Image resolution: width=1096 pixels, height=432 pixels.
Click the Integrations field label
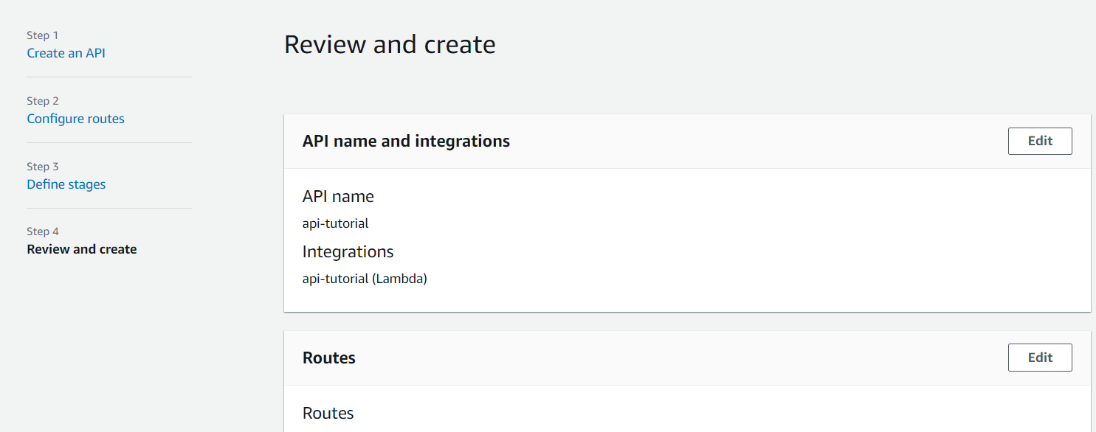(348, 252)
